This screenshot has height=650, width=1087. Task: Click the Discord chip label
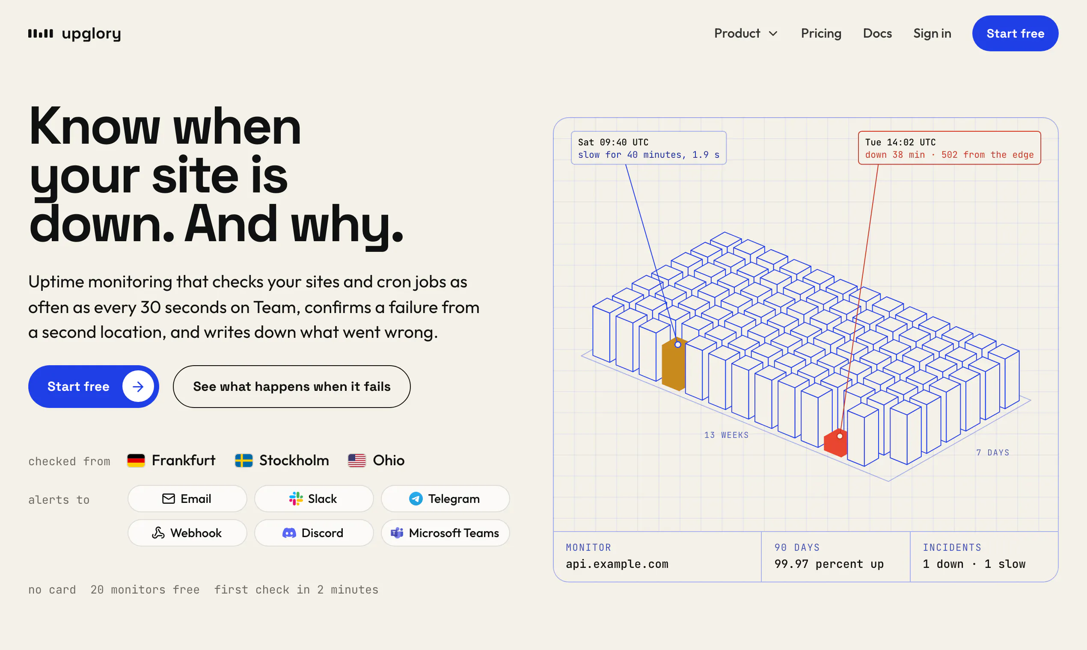(x=322, y=532)
